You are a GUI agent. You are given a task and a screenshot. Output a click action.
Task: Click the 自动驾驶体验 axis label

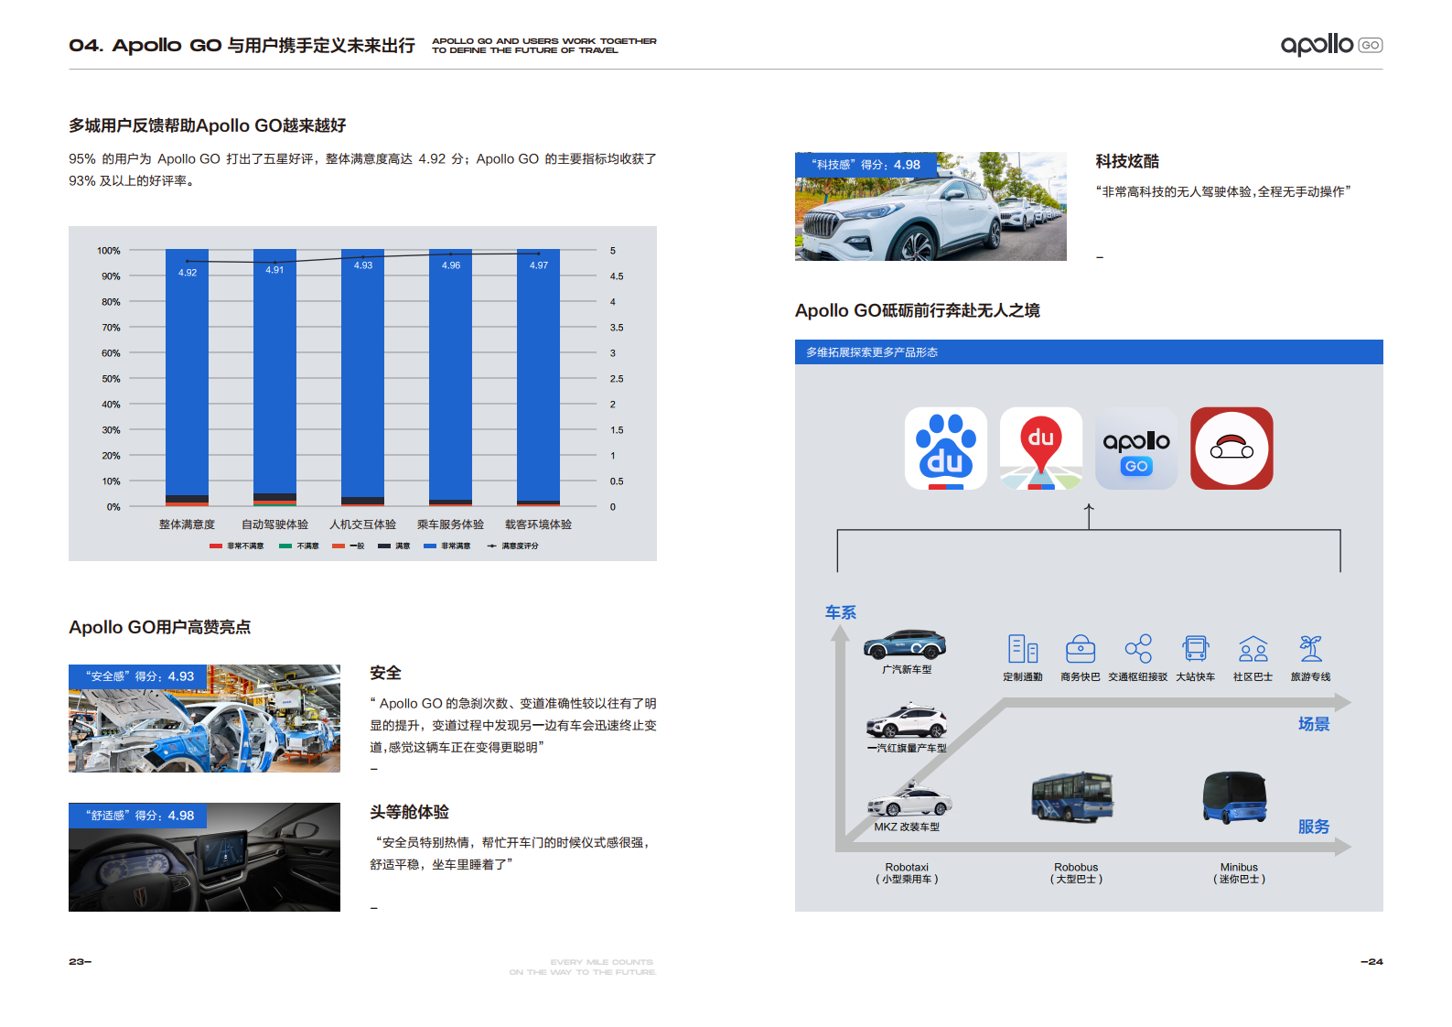274,524
